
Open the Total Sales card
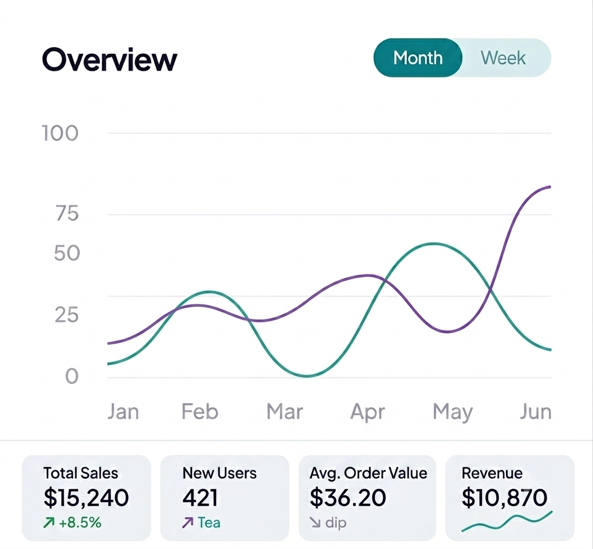[x=86, y=498]
